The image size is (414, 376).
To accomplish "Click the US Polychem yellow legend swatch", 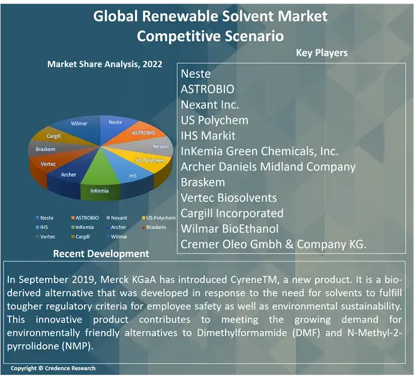I will click(142, 218).
